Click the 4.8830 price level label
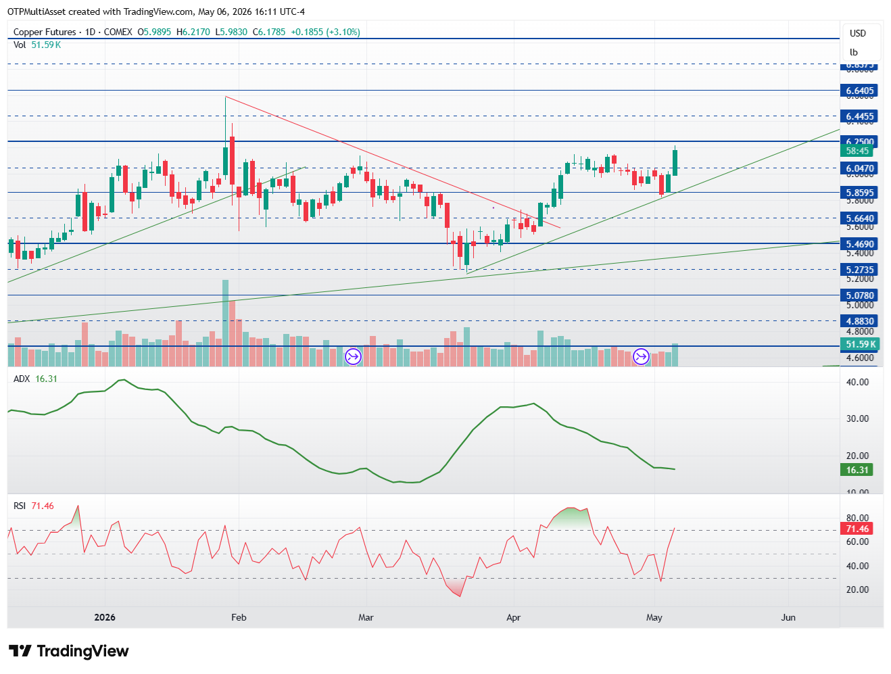The height and width of the screenshot is (674, 891). tap(859, 321)
